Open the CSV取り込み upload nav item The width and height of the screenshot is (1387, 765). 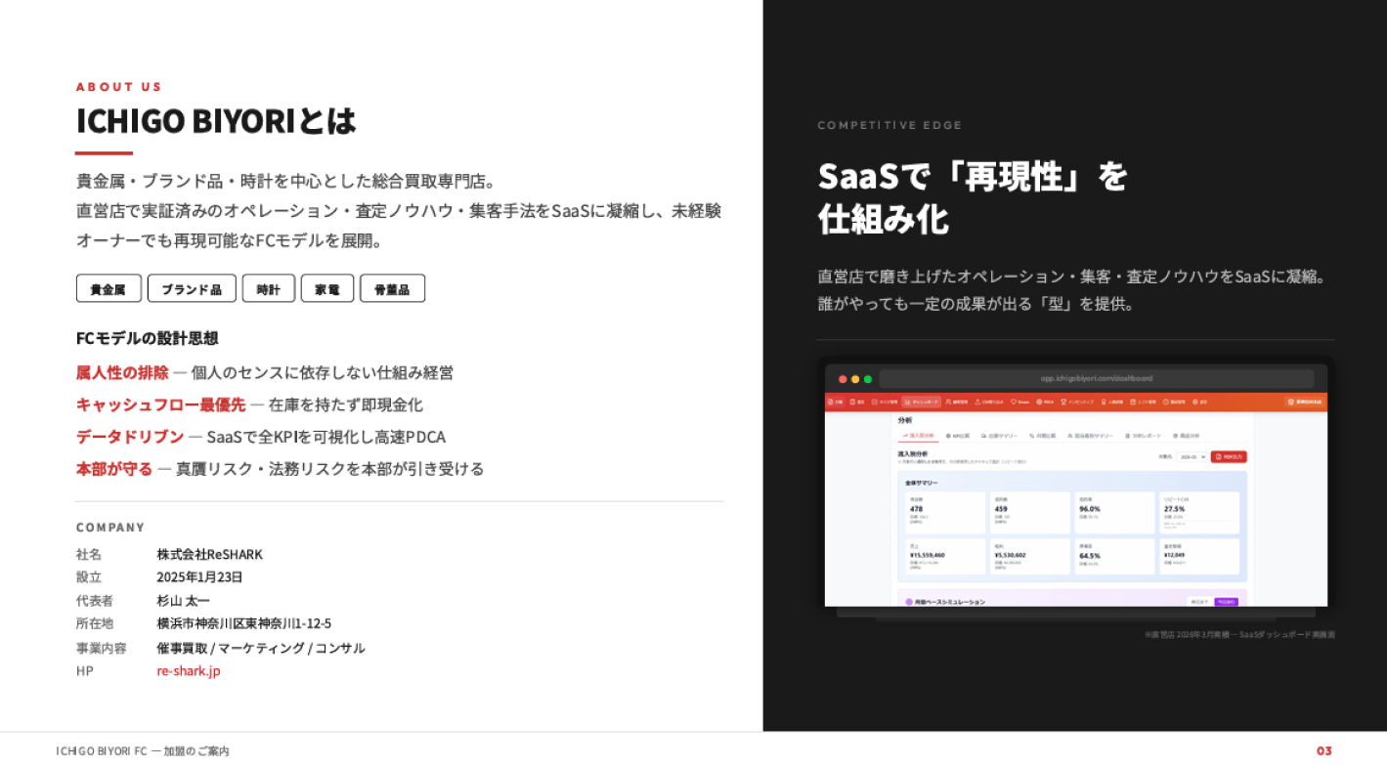pos(989,402)
